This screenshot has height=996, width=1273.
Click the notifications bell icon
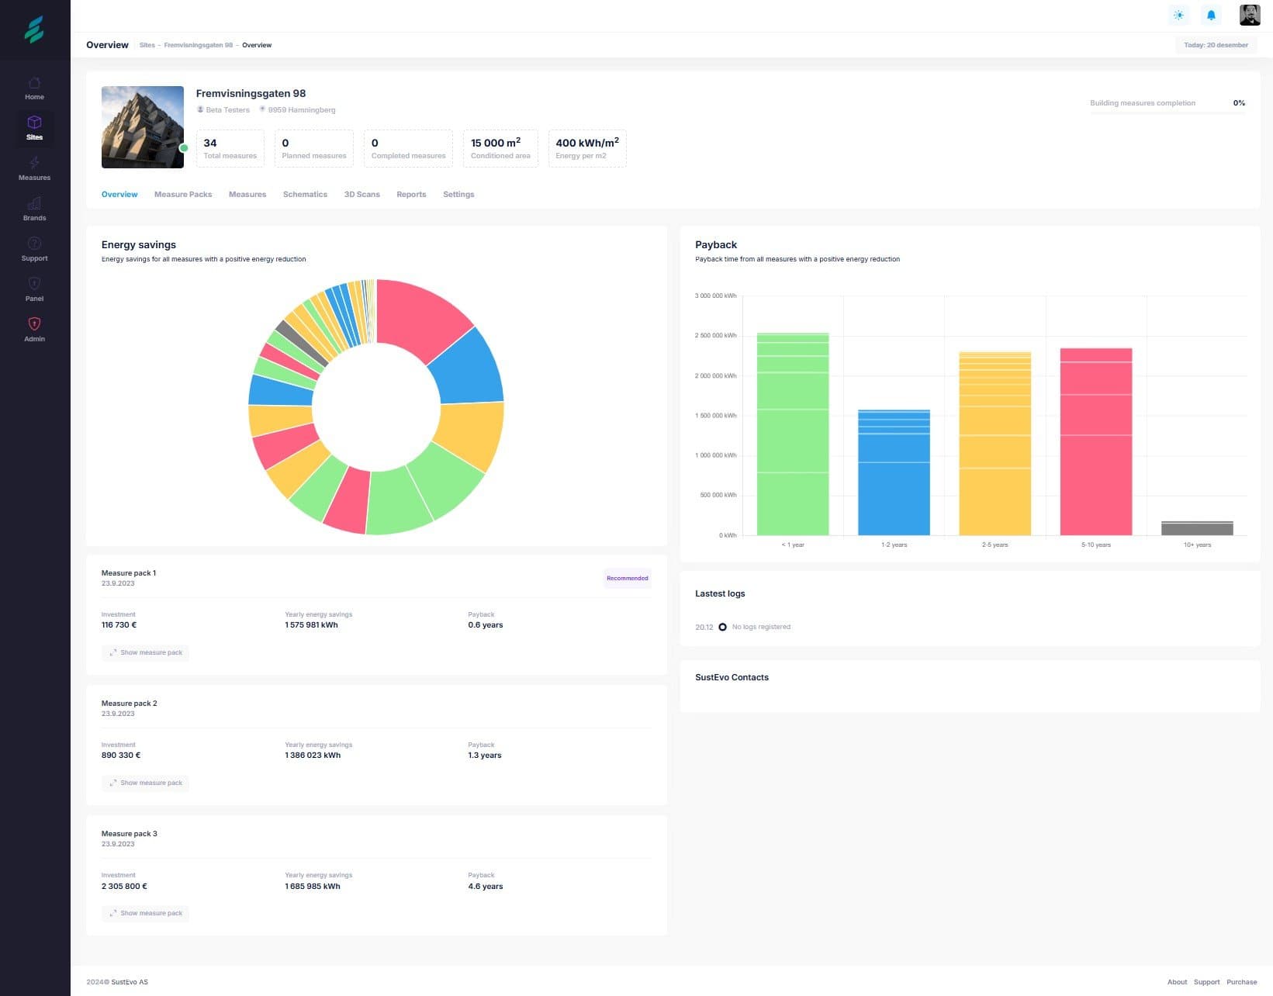tap(1210, 16)
